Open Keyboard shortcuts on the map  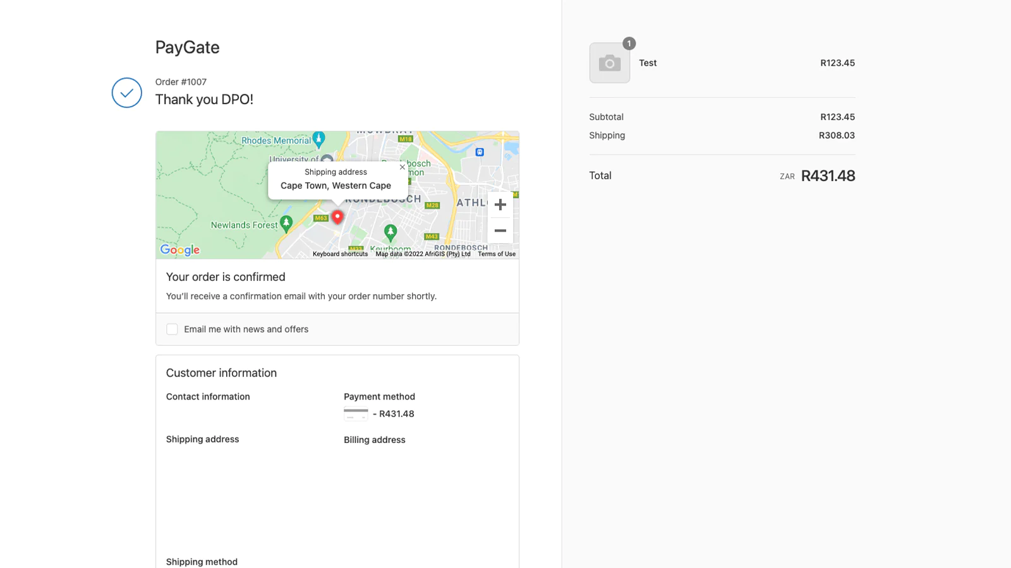(340, 254)
